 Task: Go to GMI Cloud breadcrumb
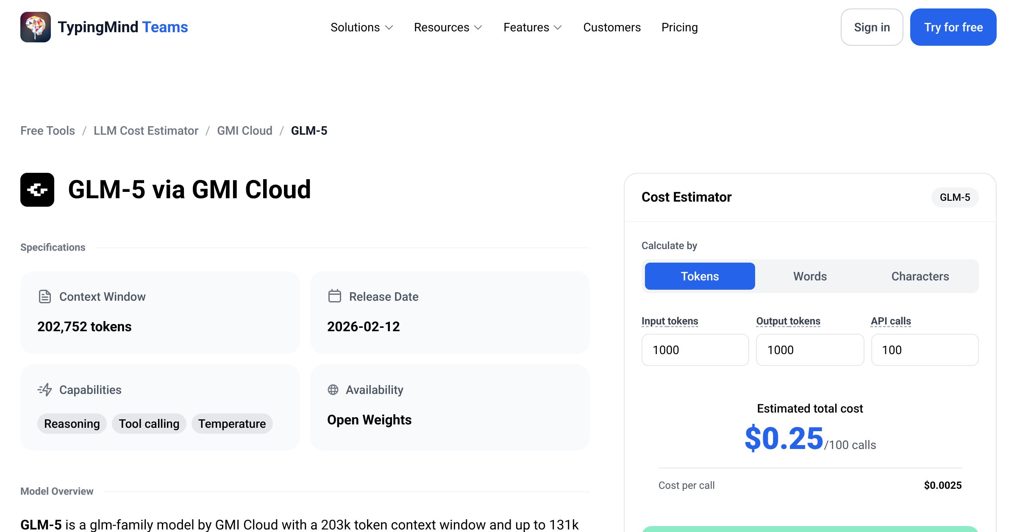pos(245,130)
